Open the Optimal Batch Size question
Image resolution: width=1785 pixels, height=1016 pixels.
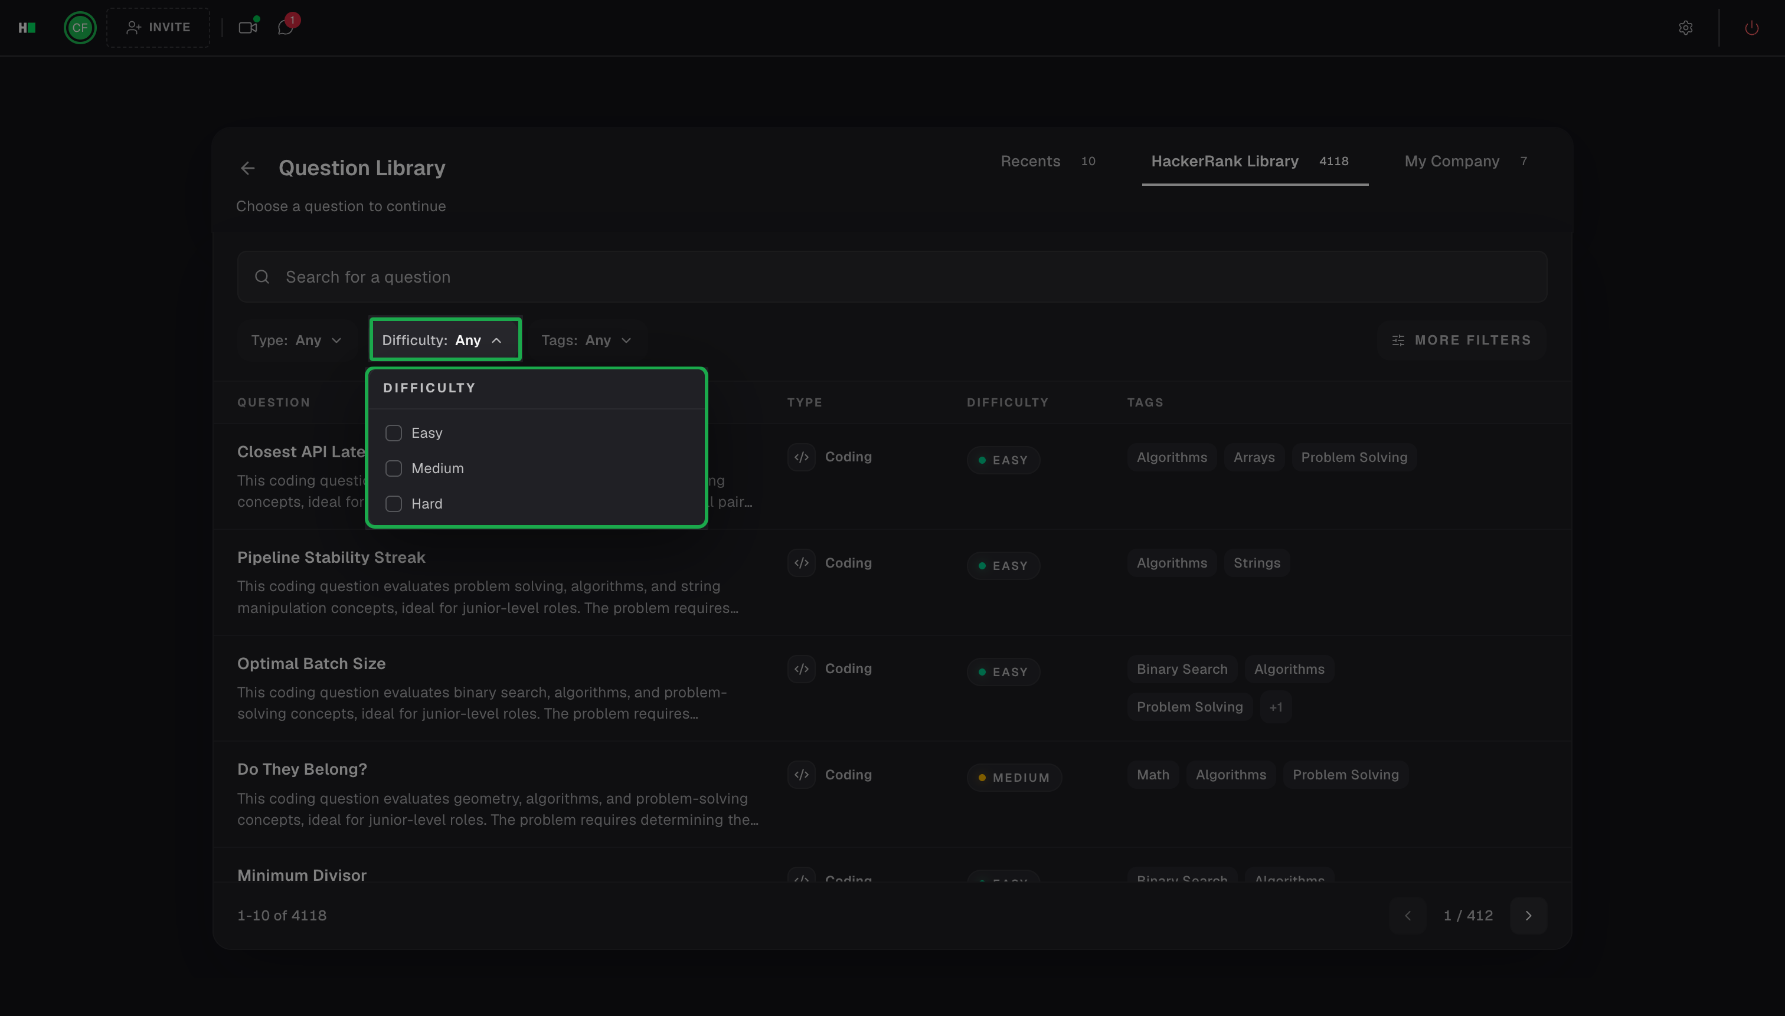point(311,664)
